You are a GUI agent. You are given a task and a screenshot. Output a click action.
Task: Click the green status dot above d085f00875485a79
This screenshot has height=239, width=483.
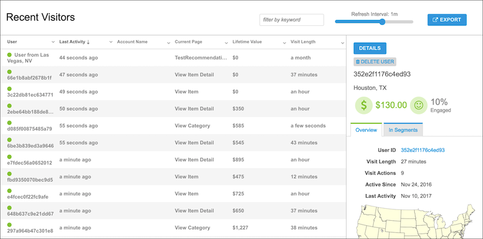click(x=9, y=123)
